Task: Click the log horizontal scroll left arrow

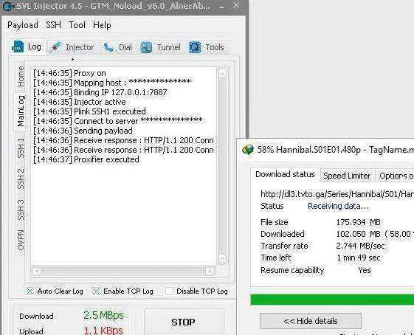Action: click(x=36, y=271)
